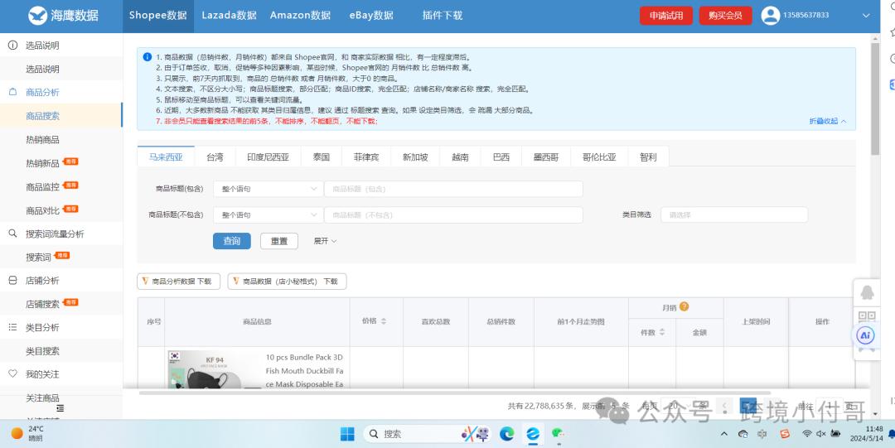Click the Wi-Fi network tray icon
The image size is (895, 448).
pos(806,434)
